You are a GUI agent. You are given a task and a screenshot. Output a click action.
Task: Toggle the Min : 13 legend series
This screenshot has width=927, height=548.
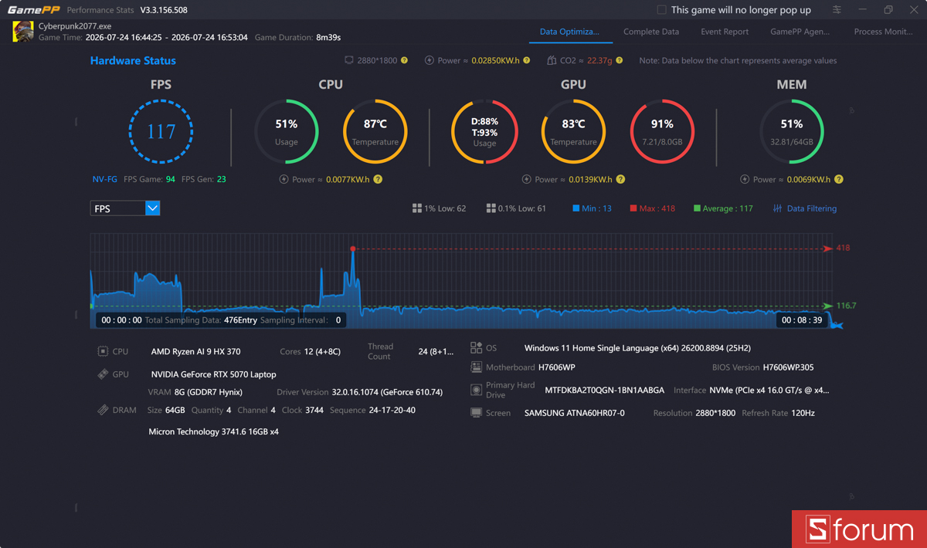592,208
